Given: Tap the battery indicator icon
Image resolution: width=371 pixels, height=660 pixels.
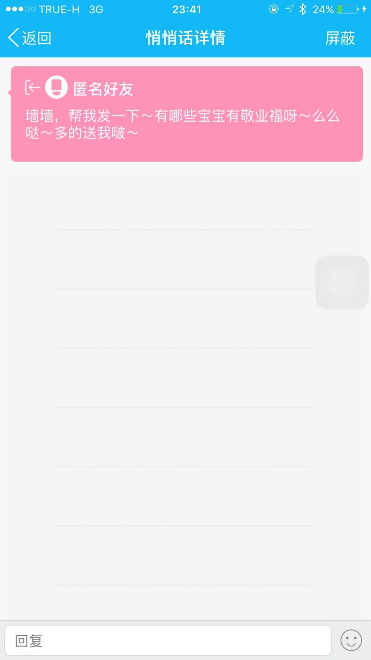Looking at the screenshot, I should pos(348,9).
